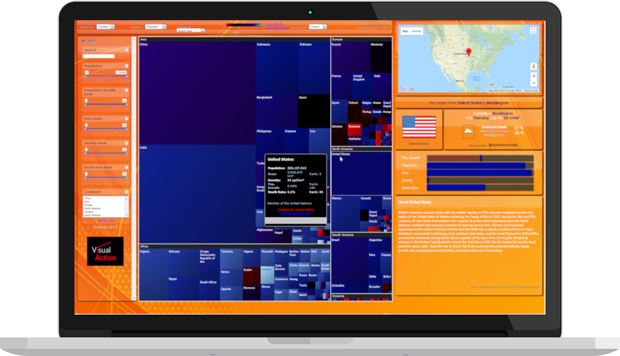Click the Asia group header bar
This screenshot has width=620, height=356.
click(x=234, y=40)
